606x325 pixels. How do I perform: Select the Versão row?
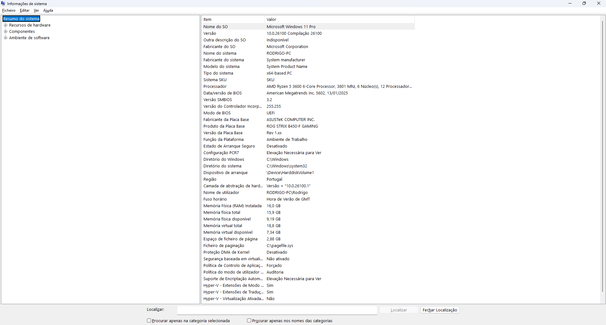[308, 33]
